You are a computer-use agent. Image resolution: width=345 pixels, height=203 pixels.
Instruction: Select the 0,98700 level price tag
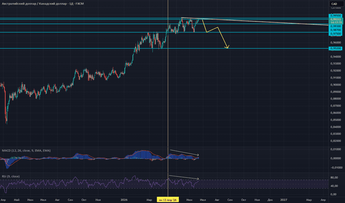335,30
